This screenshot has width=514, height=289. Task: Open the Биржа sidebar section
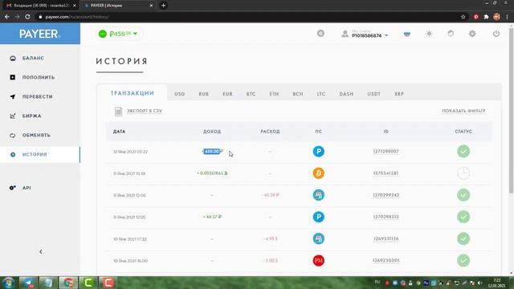31,116
